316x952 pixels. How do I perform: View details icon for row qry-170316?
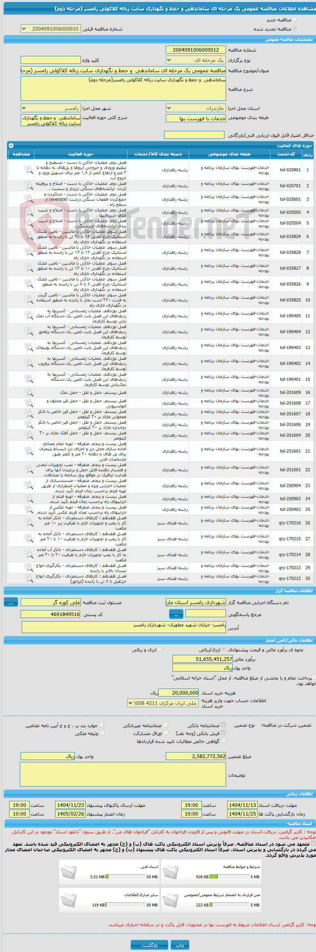[29, 523]
